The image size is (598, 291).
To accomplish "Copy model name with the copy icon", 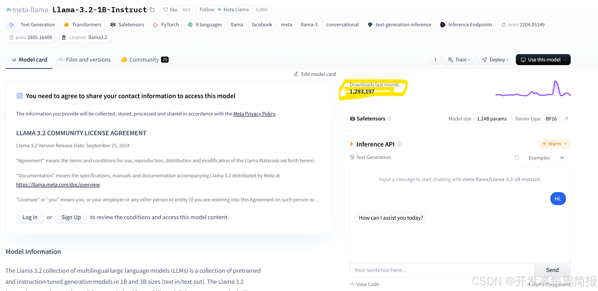I will pyautogui.click(x=152, y=10).
